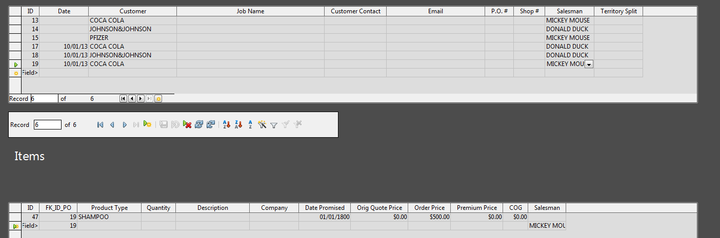Viewport: 720px width, 238px height.
Task: Click the Standard Filter funnel icon
Action: click(x=274, y=125)
